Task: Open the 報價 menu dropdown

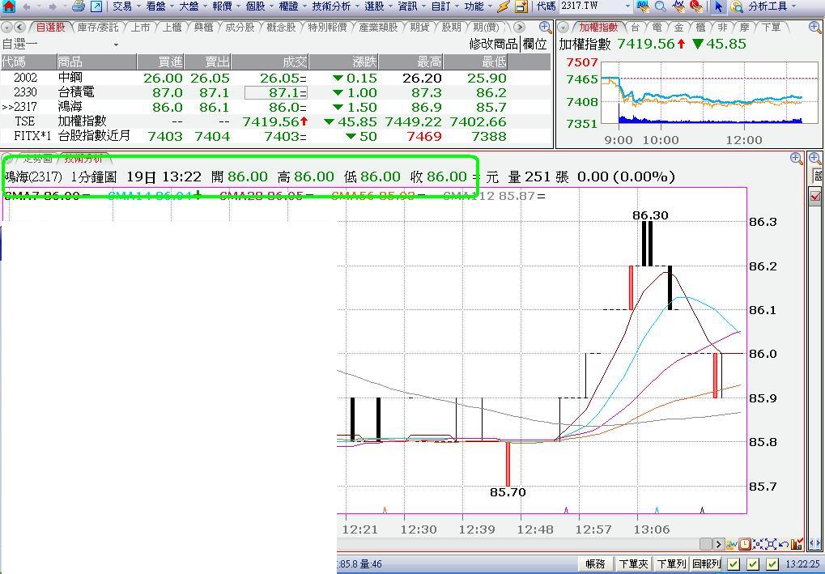Action: pos(227,6)
